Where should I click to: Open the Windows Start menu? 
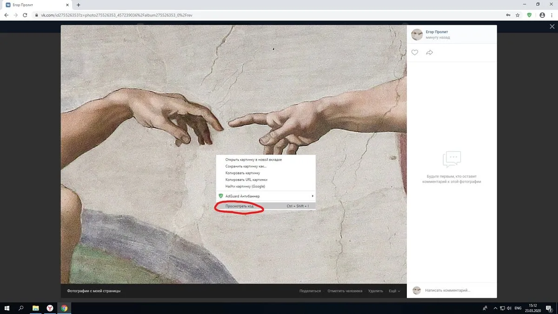7,308
